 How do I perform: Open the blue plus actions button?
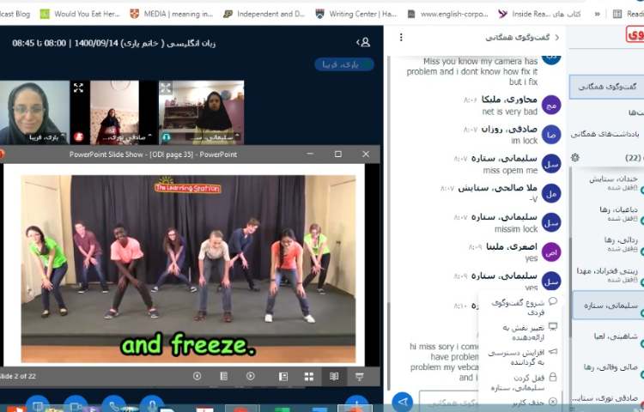[x=356, y=403]
